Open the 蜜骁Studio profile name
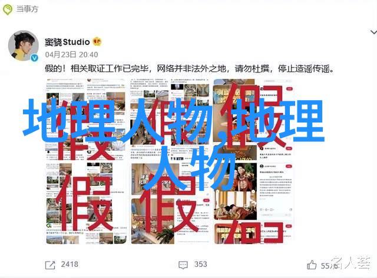377x278 pixels. 67,42
